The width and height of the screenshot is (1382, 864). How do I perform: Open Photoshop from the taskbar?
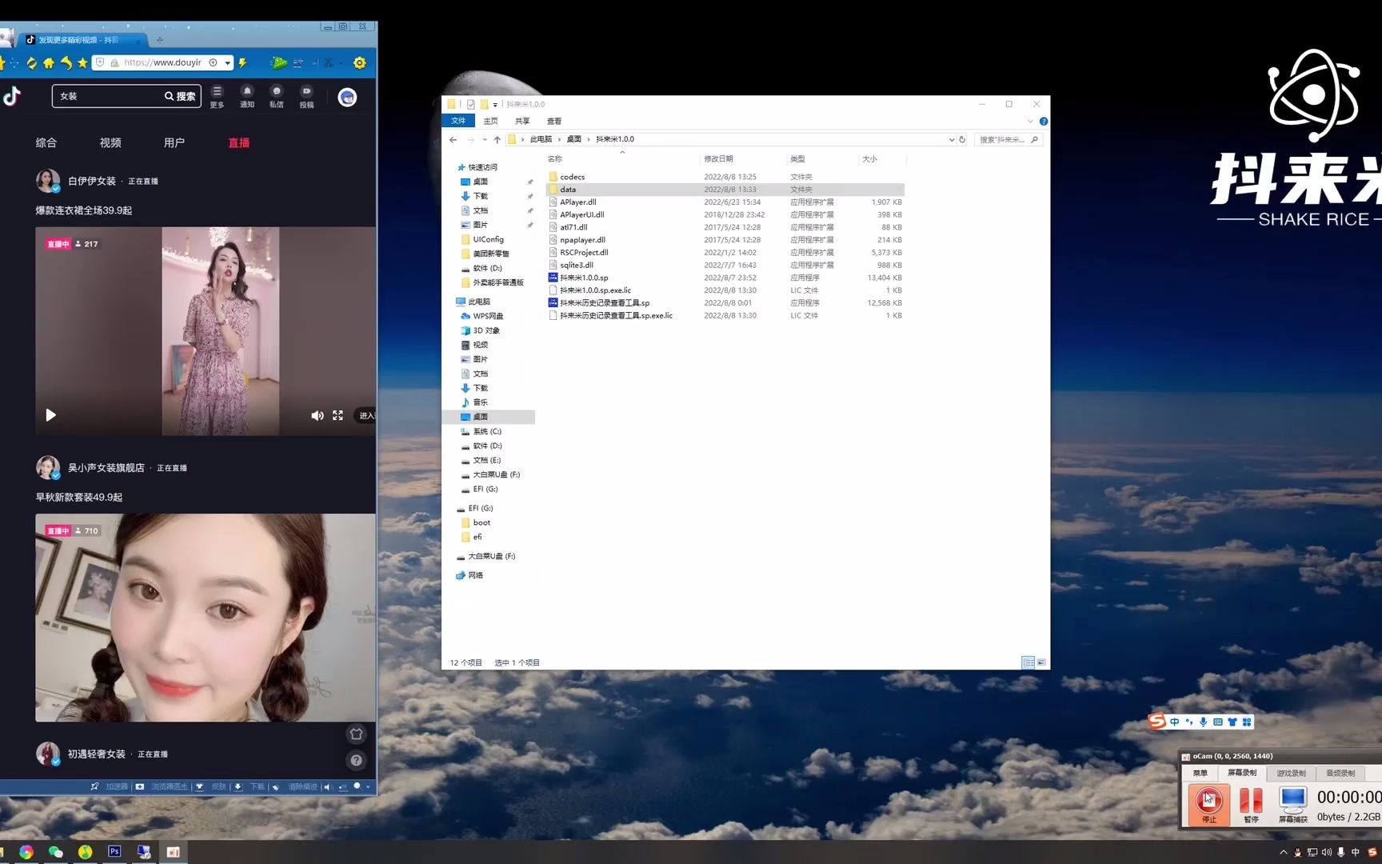[x=114, y=851]
